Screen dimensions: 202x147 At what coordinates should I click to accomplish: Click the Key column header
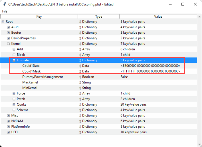[39, 17]
